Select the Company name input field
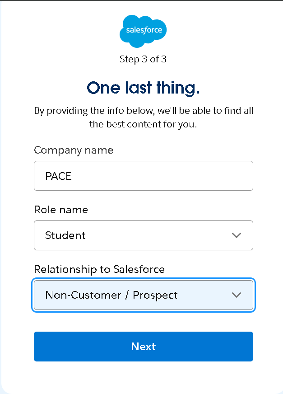This screenshot has width=283, height=394. click(x=143, y=176)
